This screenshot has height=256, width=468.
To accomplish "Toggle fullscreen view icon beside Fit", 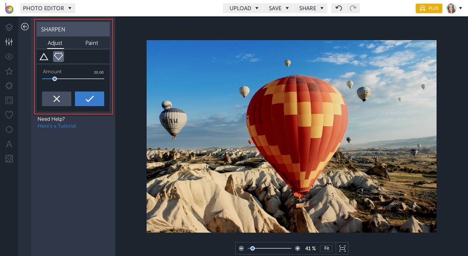I will [342, 249].
